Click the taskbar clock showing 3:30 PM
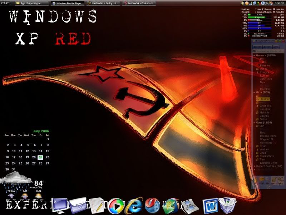The width and height of the screenshot is (286, 215). [x=279, y=3]
